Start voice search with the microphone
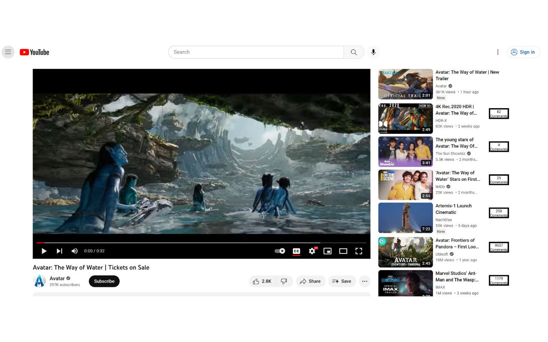Screen dimensions: 548x342 (x=373, y=52)
